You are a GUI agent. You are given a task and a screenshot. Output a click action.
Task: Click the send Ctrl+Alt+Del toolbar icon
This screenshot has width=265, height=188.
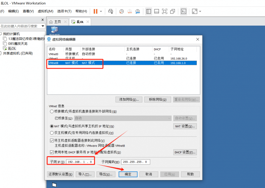[x=111, y=11]
